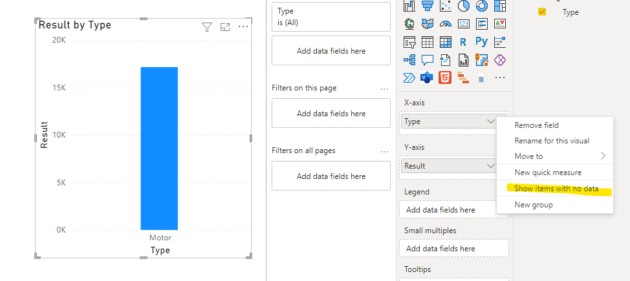Expand the Type is (All) filter card

[x=331, y=17]
